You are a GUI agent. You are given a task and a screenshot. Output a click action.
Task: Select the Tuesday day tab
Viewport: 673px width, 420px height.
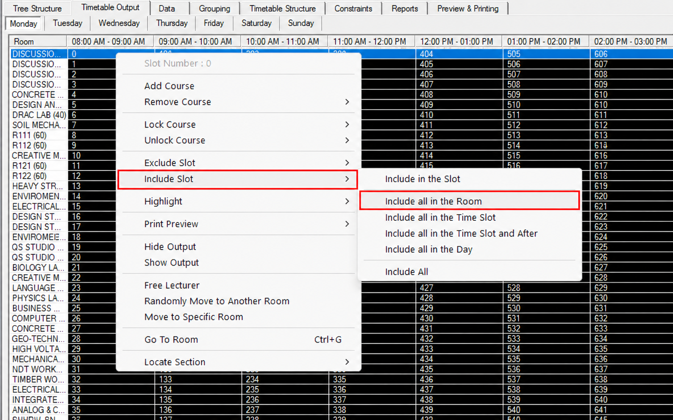pyautogui.click(x=67, y=23)
